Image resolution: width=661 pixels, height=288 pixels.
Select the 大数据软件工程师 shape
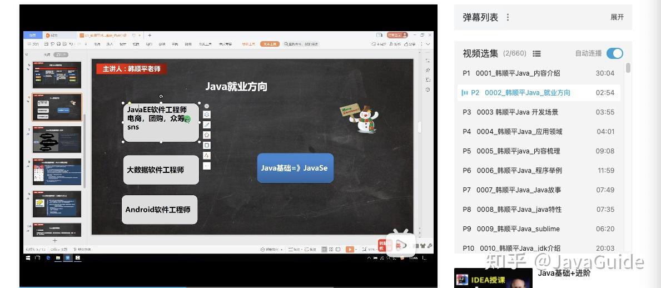point(161,170)
